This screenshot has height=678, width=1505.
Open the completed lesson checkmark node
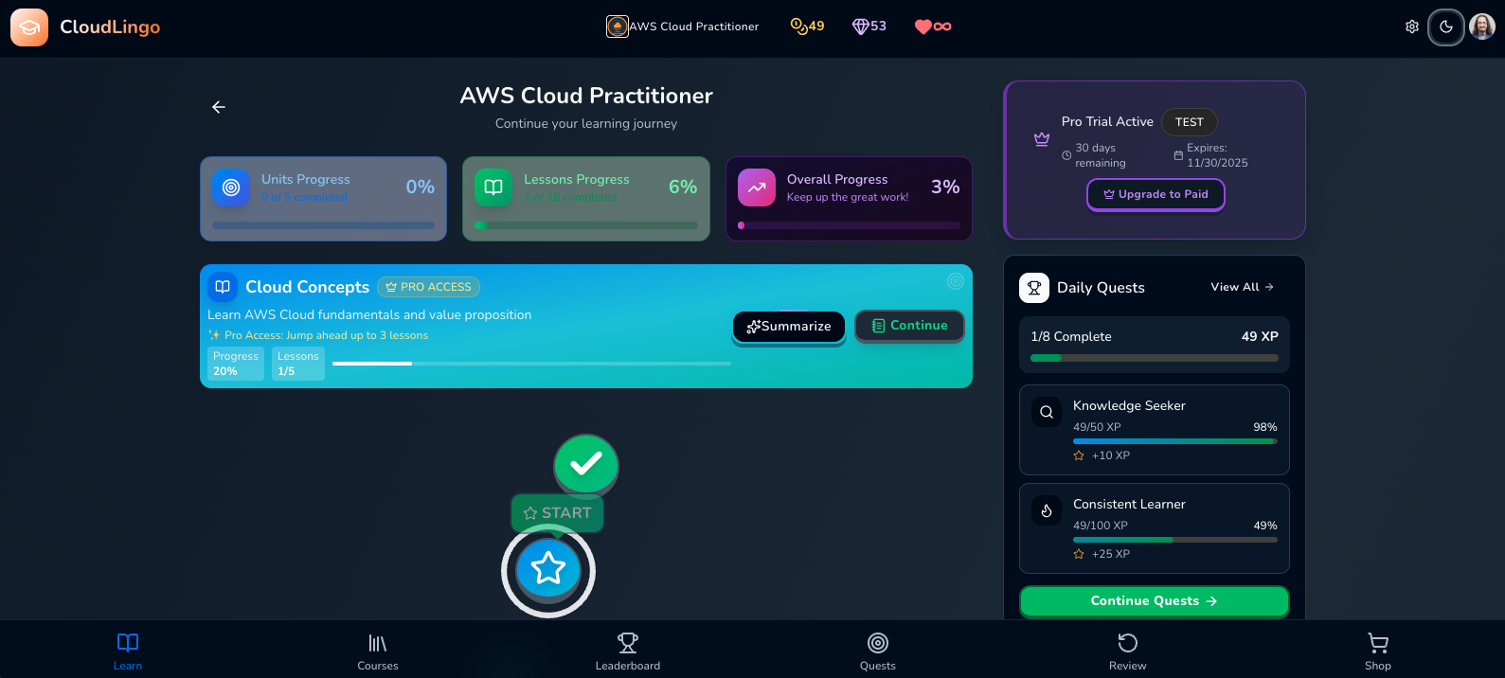pos(586,464)
